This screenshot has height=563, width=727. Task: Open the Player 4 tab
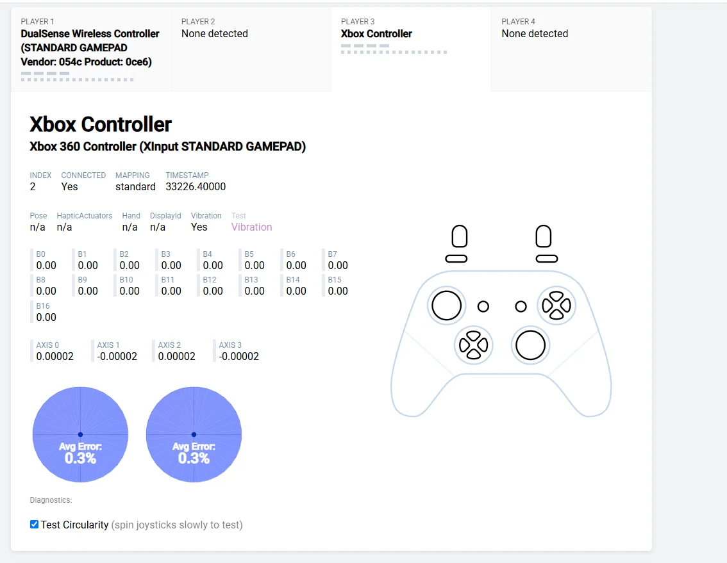[x=572, y=49]
